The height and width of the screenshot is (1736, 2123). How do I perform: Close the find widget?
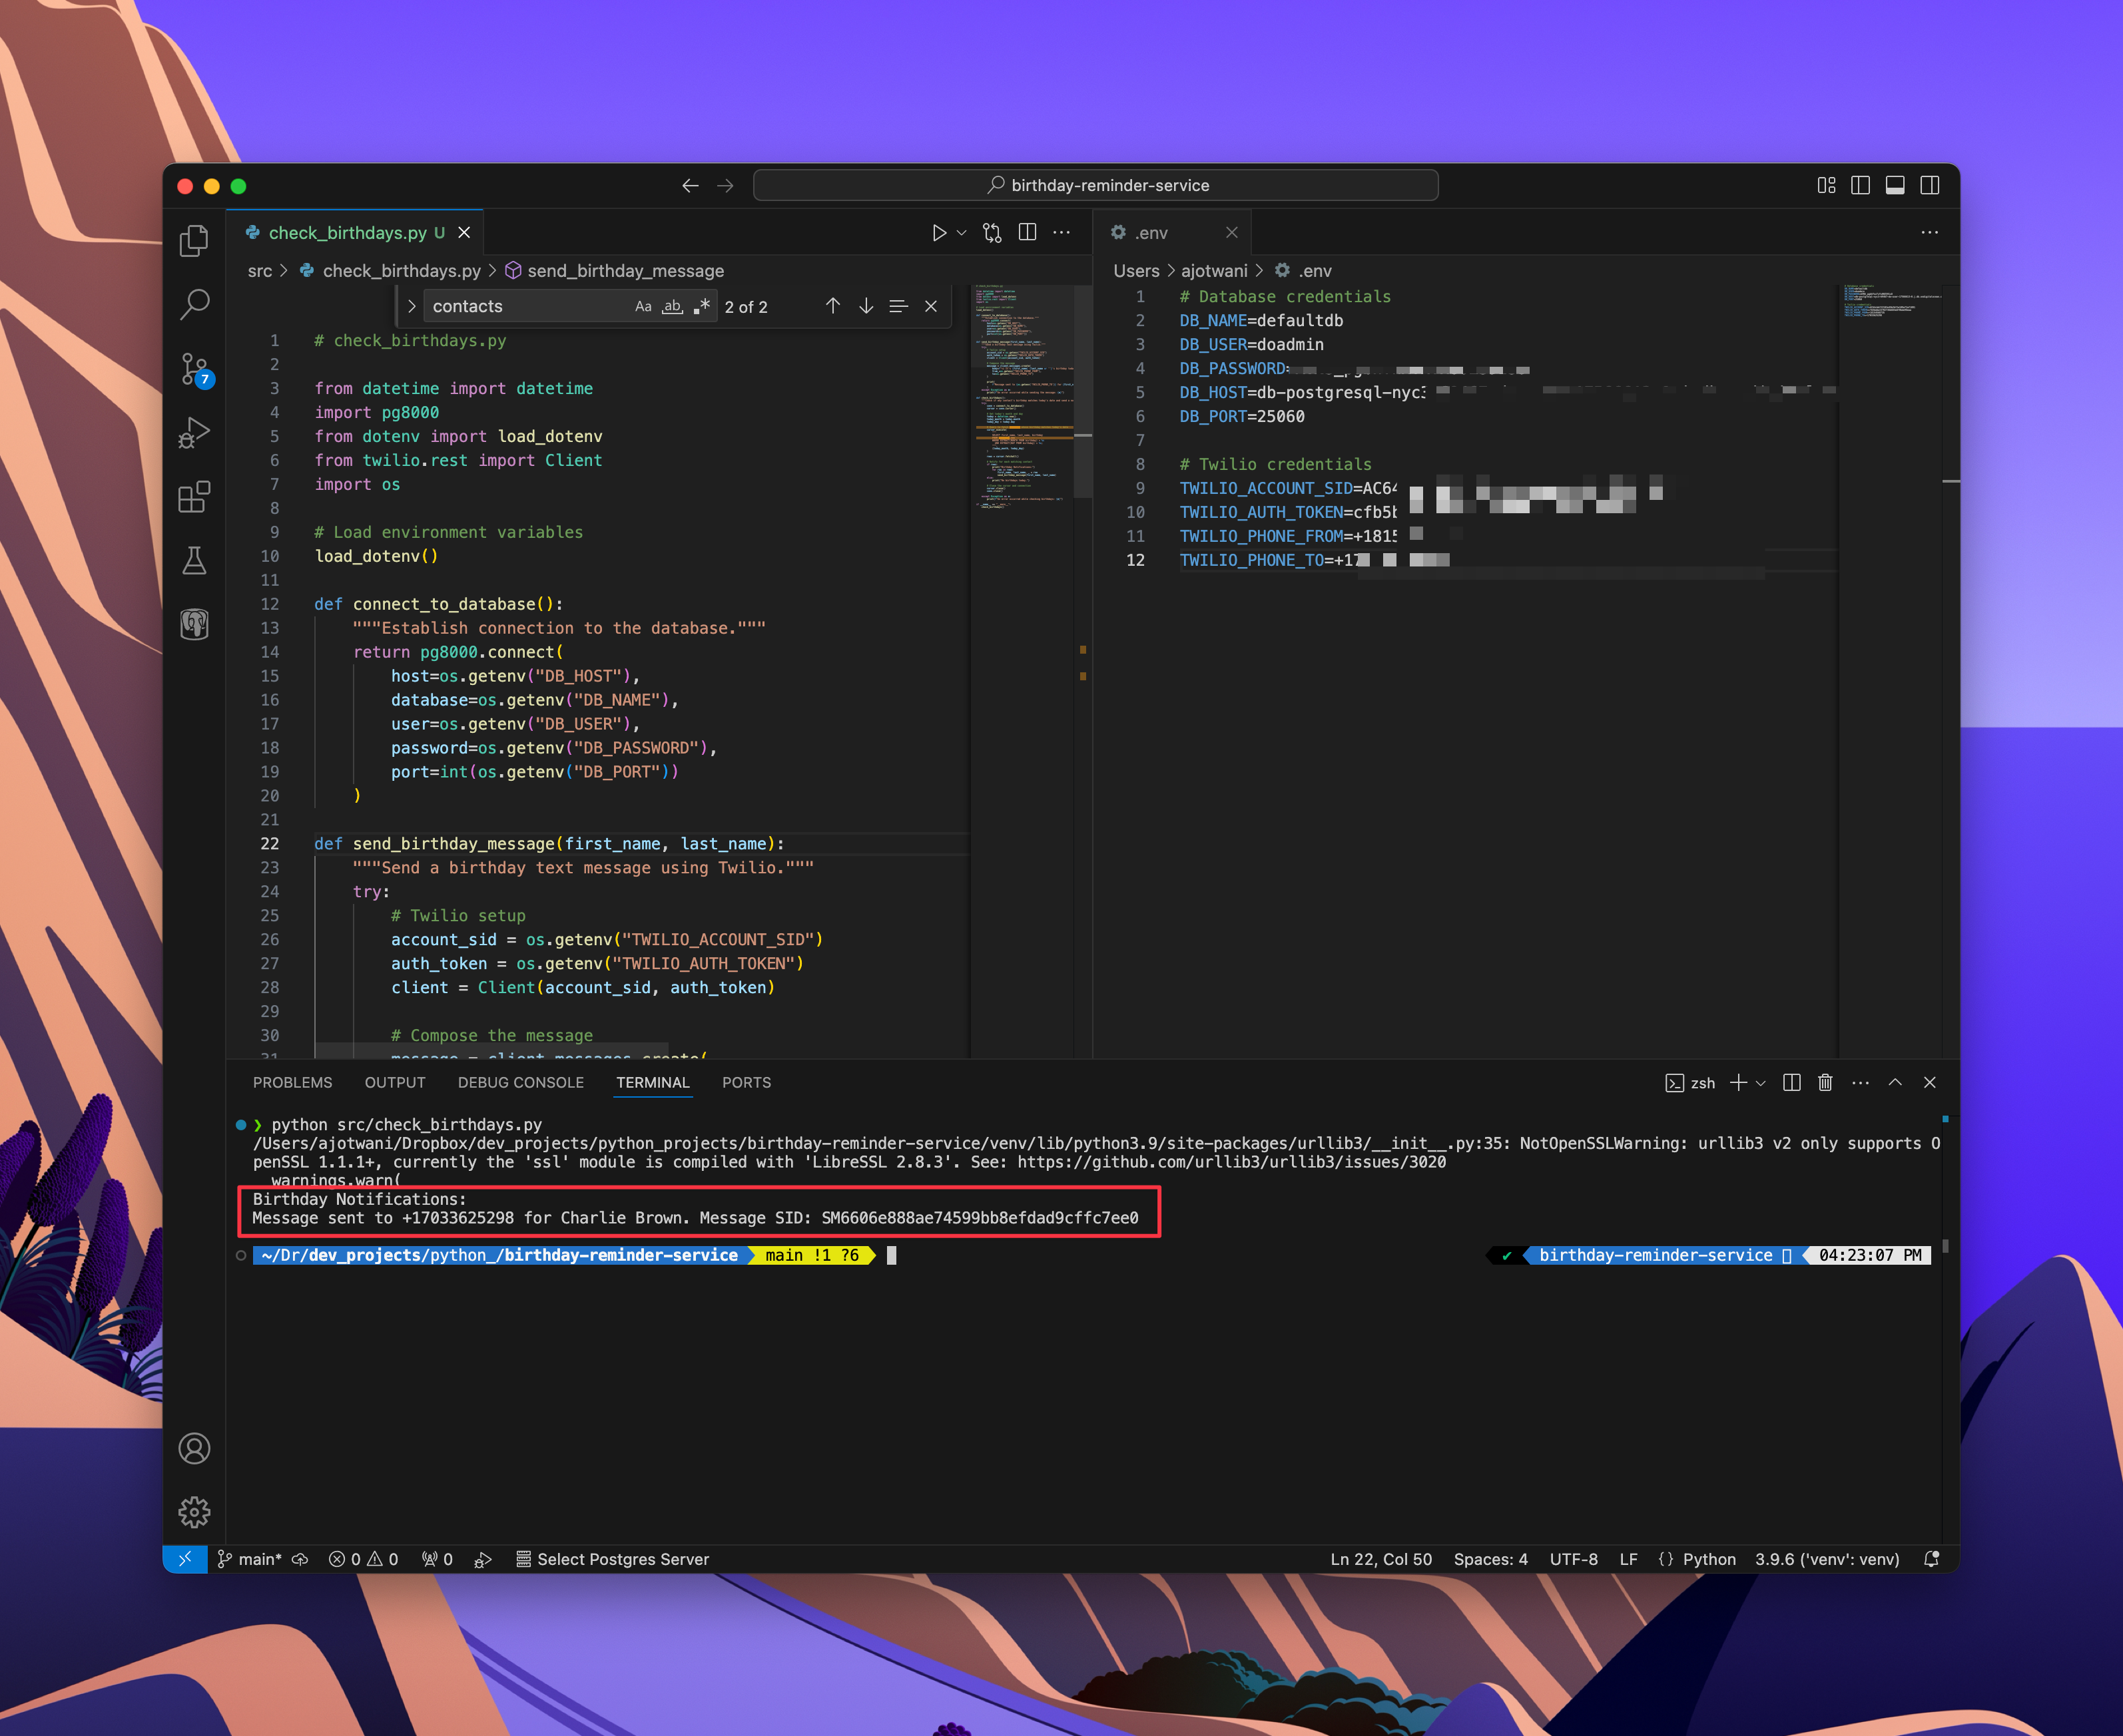point(930,306)
